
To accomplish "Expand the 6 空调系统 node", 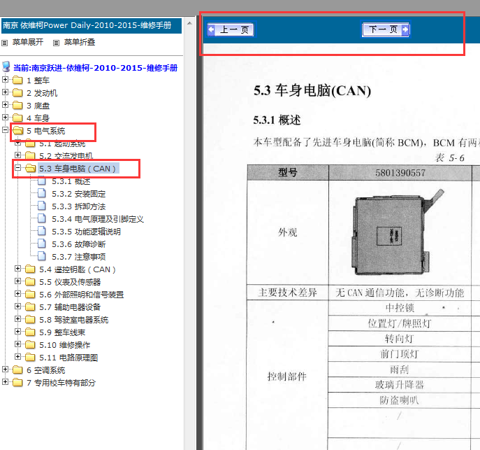I will (x=5, y=369).
